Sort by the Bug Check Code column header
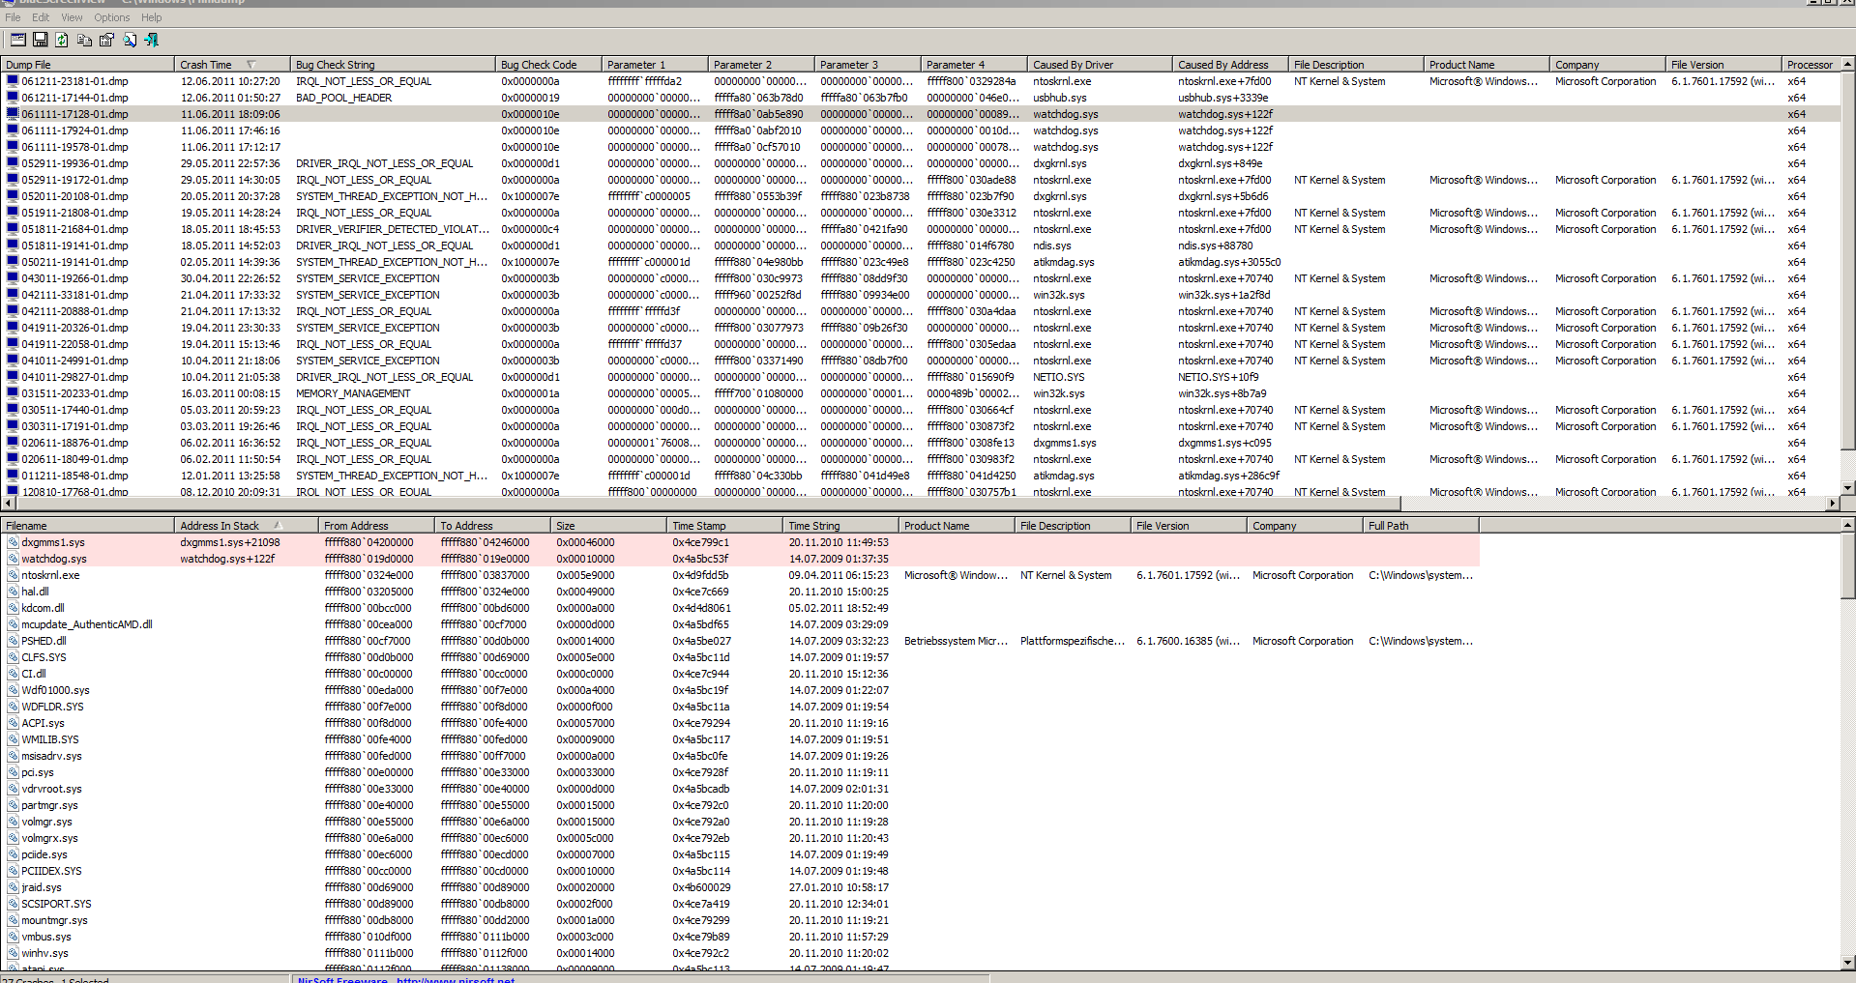This screenshot has width=1856, height=983. [x=548, y=65]
